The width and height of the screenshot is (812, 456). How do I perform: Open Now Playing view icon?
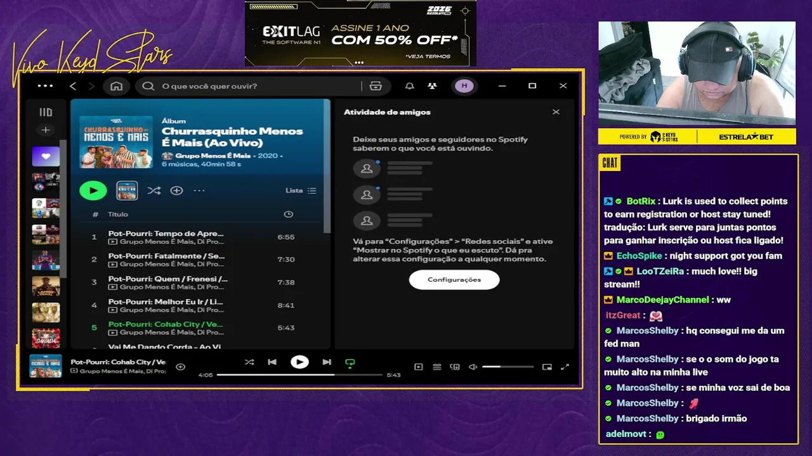419,367
